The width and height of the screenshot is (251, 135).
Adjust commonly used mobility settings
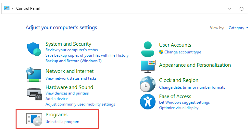click(x=80, y=104)
